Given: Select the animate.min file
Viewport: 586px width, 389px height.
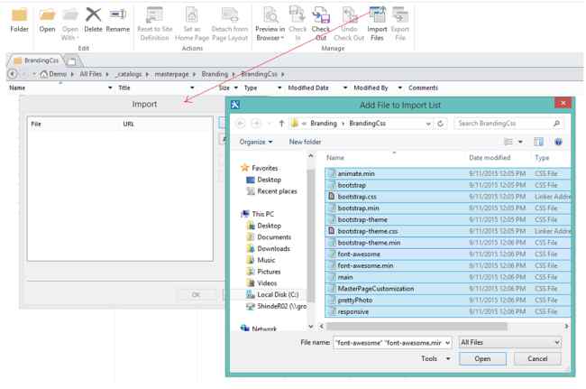Looking at the screenshot, I should tap(447, 173).
